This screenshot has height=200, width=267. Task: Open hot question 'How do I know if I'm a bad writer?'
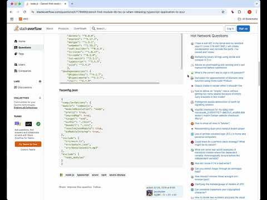(x=212, y=163)
